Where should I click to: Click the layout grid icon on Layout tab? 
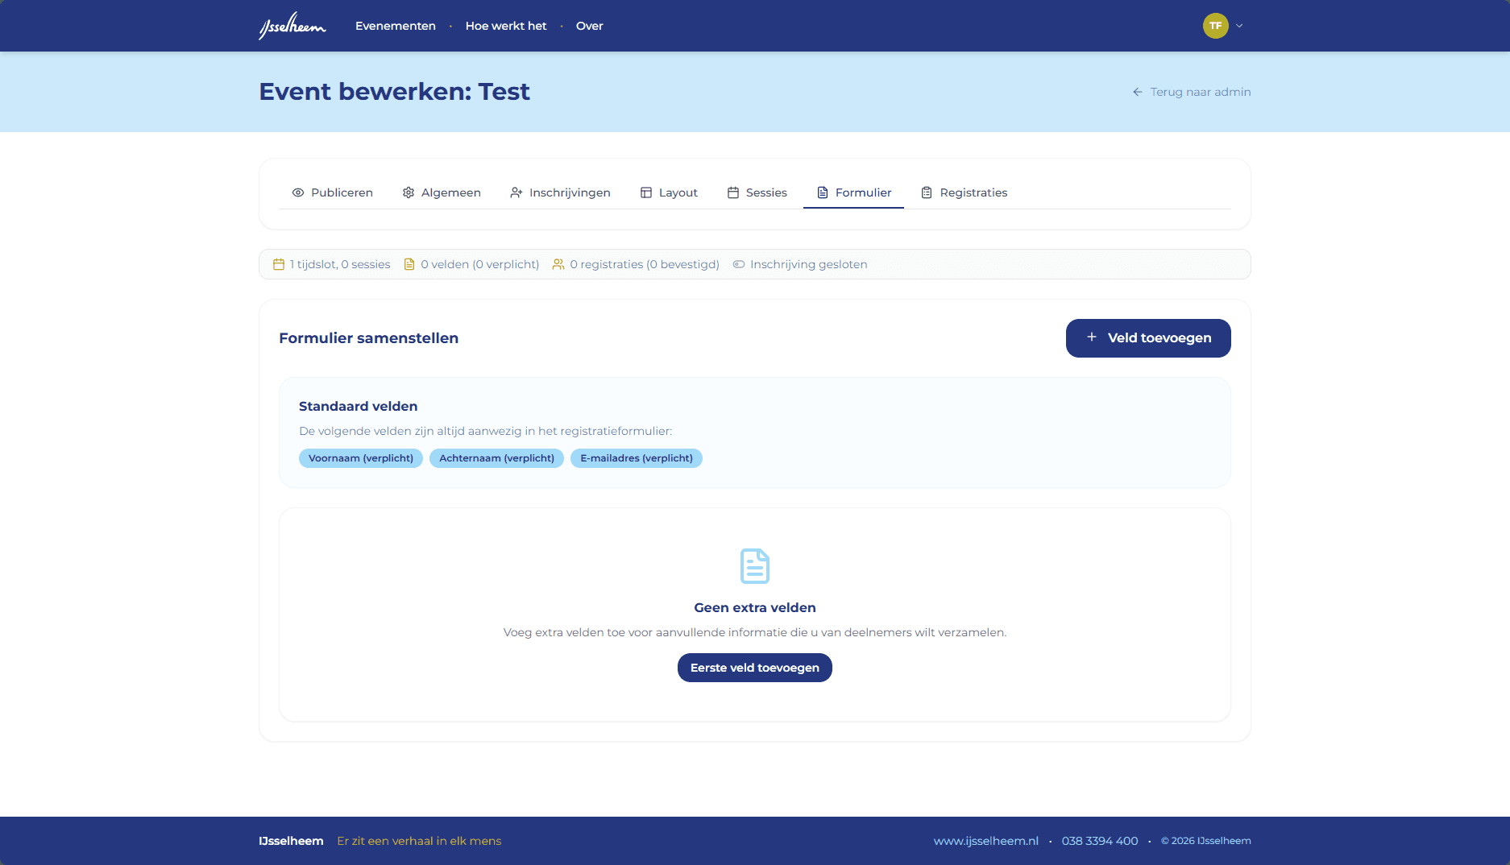coord(646,192)
